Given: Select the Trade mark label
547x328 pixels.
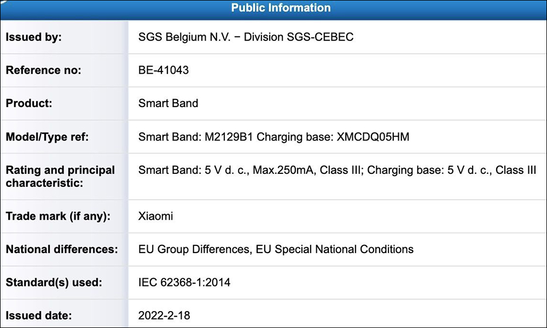Looking at the screenshot, I should point(58,216).
